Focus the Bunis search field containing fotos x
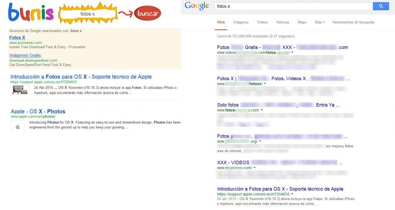Viewport: 395px width, 210px height. [88, 14]
